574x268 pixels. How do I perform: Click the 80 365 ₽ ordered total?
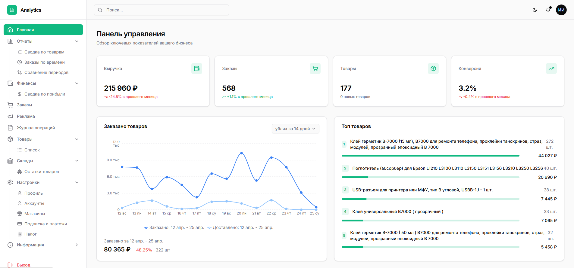117,249
